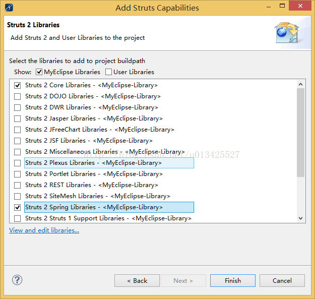Click the Finish button

pyautogui.click(x=232, y=280)
